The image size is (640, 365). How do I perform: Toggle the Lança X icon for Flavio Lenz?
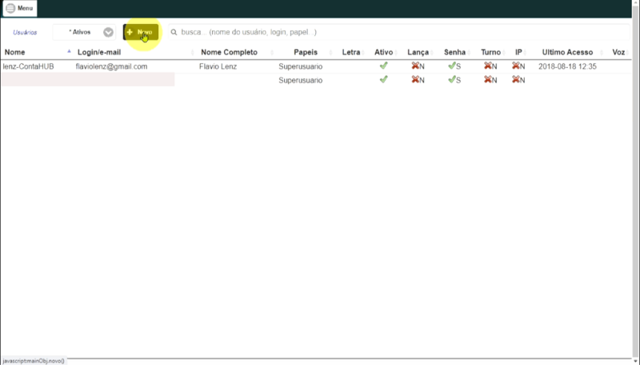pyautogui.click(x=415, y=66)
